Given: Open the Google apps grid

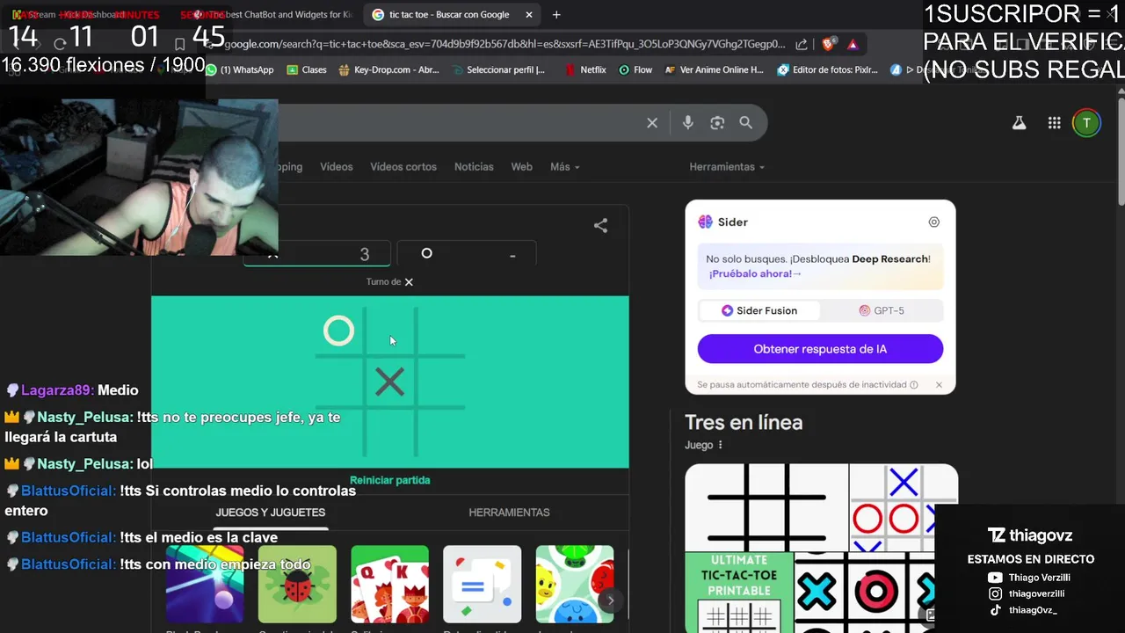Looking at the screenshot, I should [x=1055, y=123].
